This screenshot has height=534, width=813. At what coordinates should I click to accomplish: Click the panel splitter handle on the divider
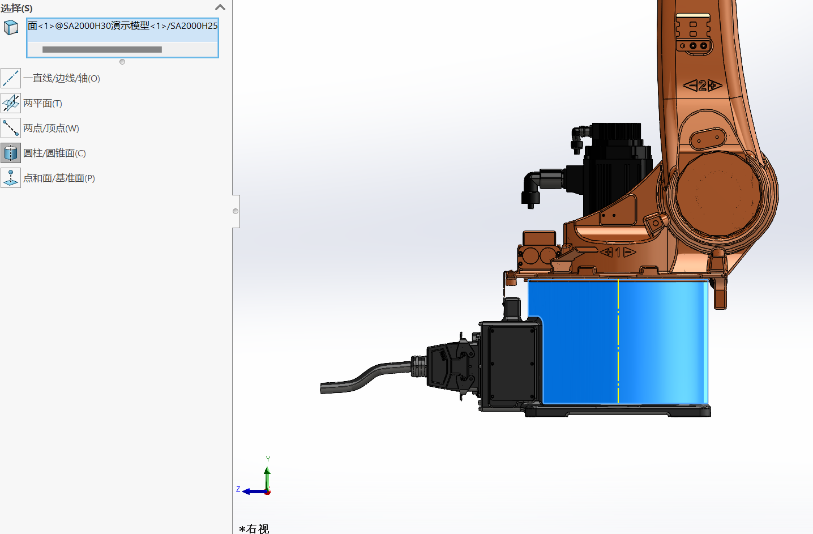(236, 211)
